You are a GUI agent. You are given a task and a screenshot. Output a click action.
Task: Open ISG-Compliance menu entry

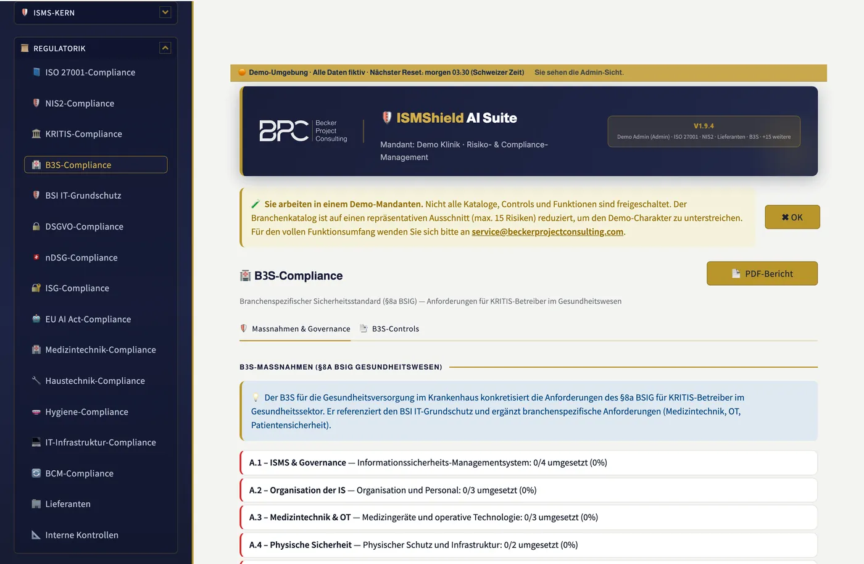click(x=96, y=288)
